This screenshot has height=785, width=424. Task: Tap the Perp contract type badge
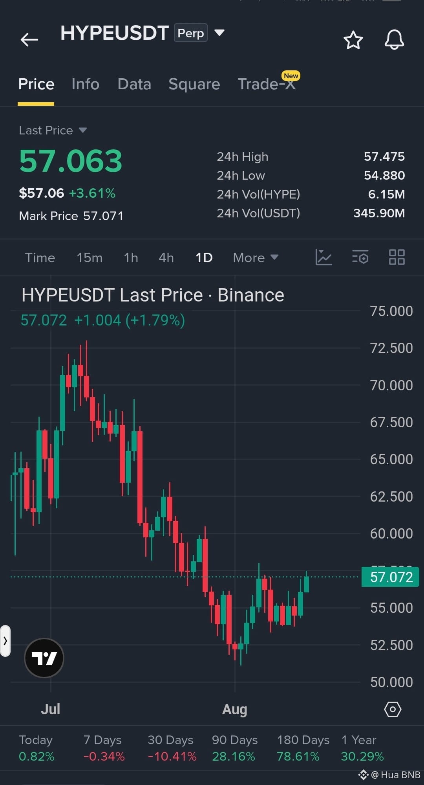pyautogui.click(x=191, y=33)
